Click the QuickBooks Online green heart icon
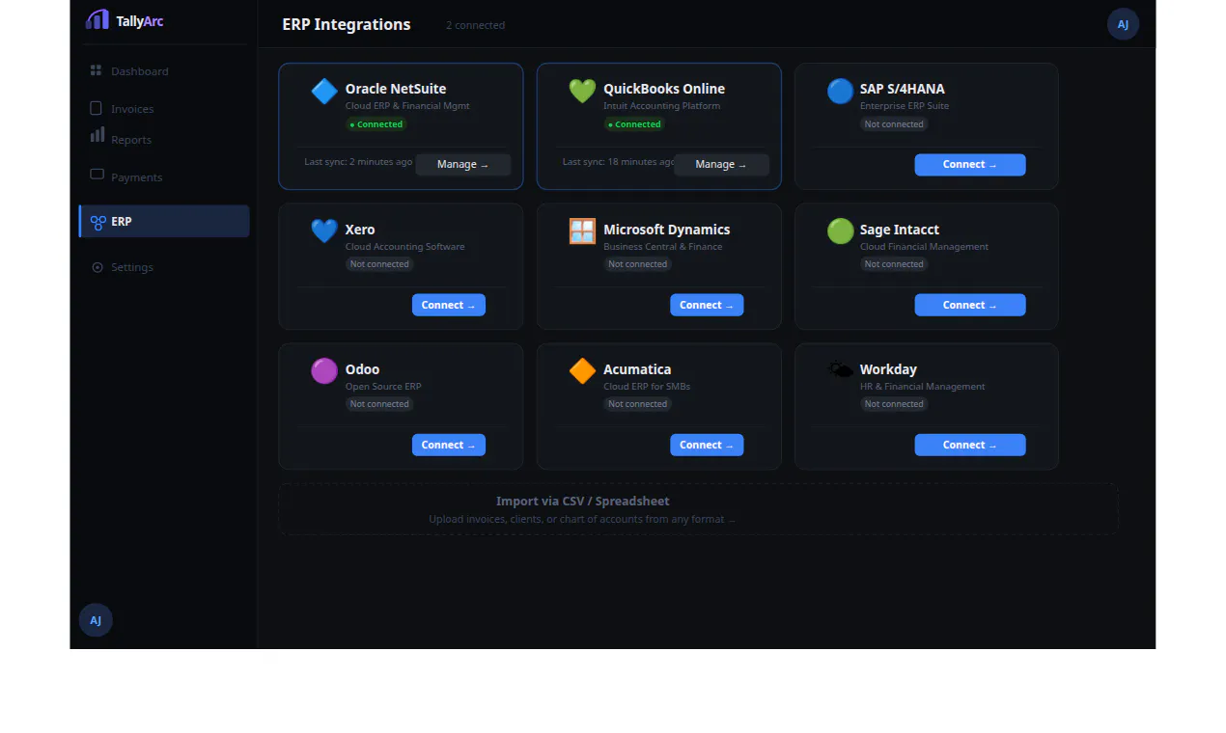The height and width of the screenshot is (733, 1226). [x=582, y=92]
